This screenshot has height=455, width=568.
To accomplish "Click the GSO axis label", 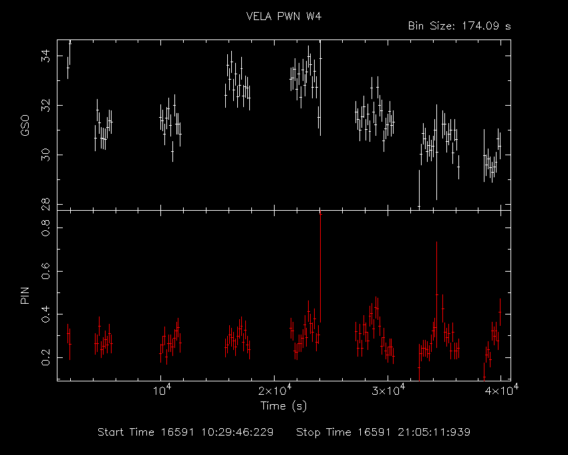I will pos(25,126).
